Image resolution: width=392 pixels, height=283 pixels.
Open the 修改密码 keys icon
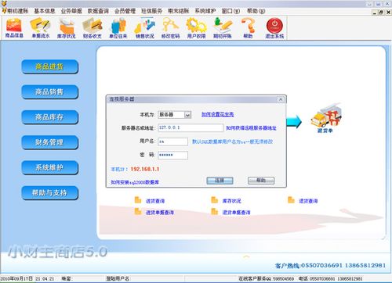(x=170, y=28)
